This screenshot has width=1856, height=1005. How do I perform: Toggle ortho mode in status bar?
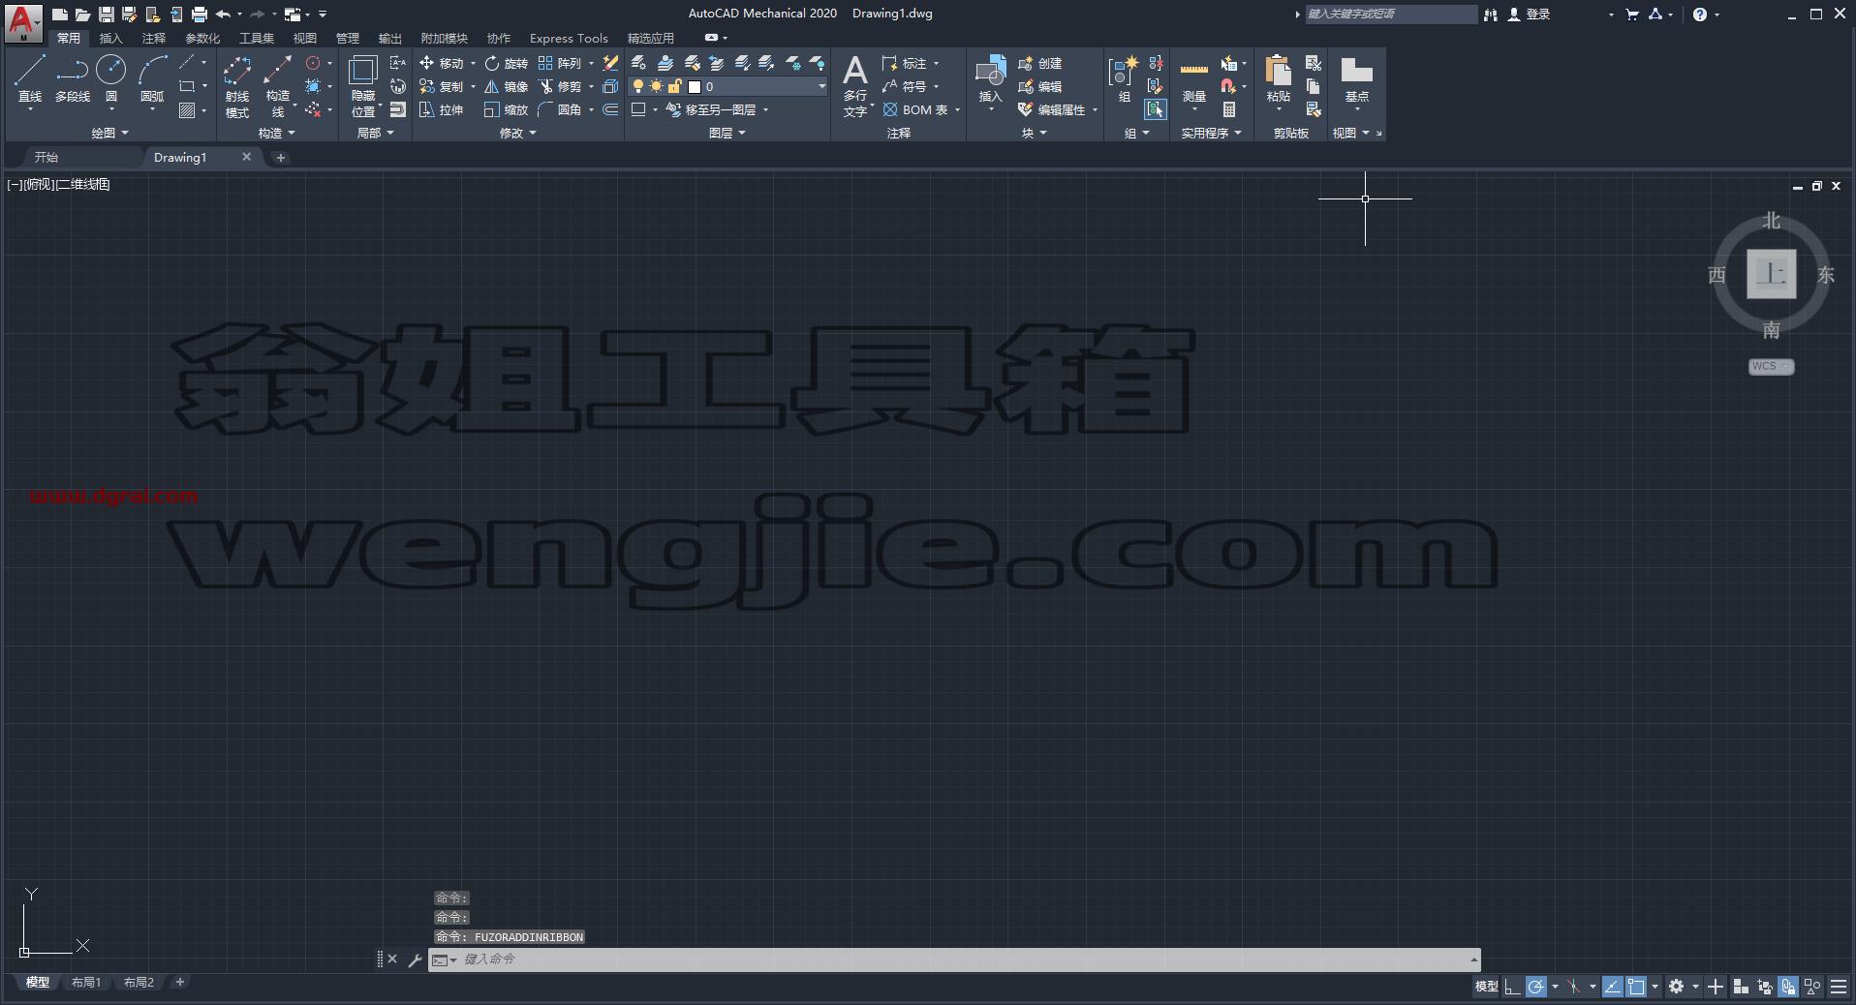click(1512, 987)
